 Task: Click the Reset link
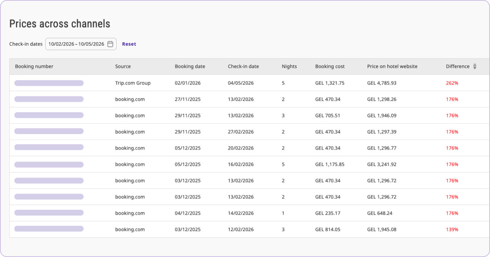point(129,44)
